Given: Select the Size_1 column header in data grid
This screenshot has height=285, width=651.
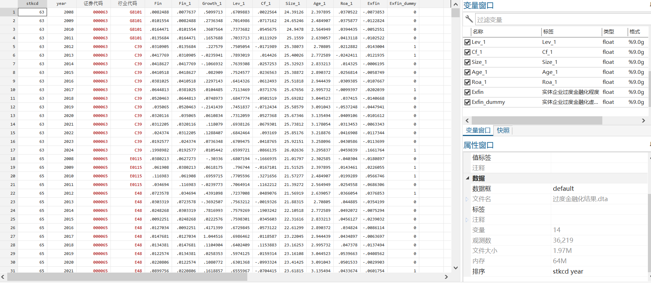Looking at the screenshot, I should click(293, 3).
